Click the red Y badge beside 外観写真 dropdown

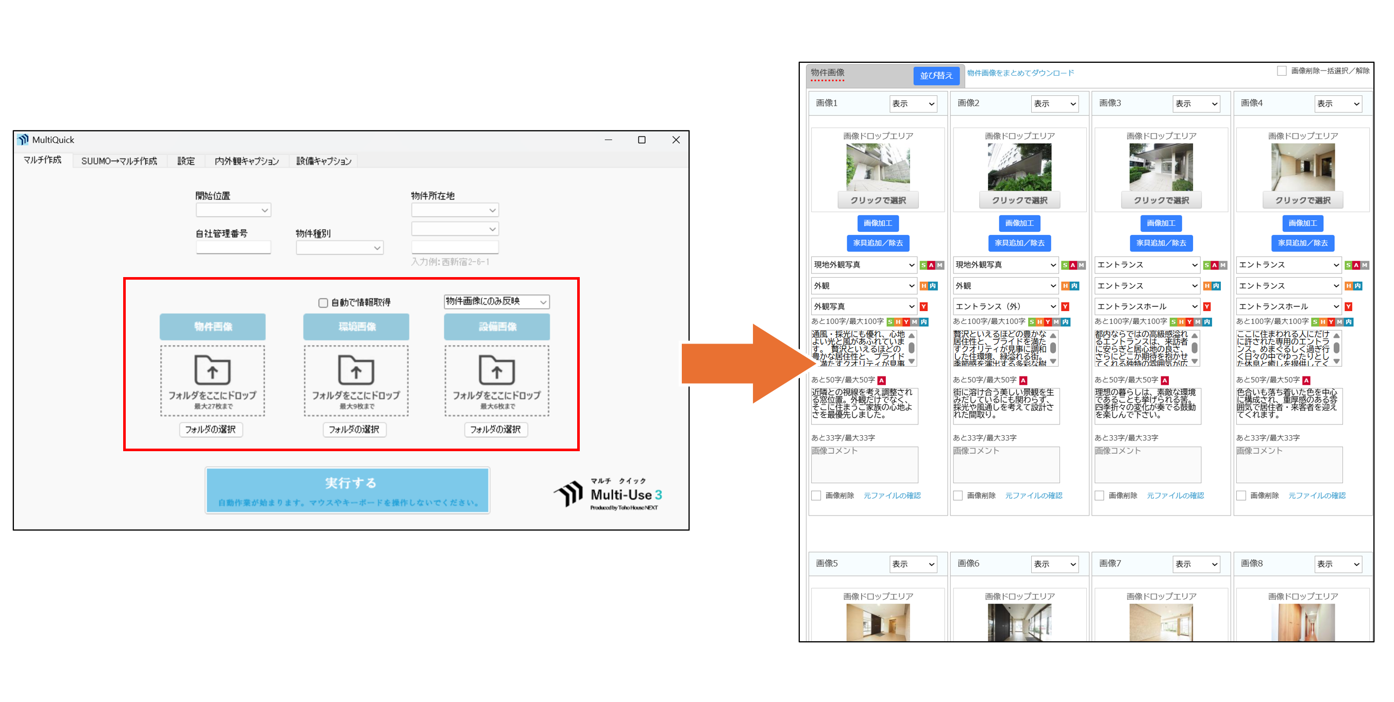pyautogui.click(x=923, y=306)
